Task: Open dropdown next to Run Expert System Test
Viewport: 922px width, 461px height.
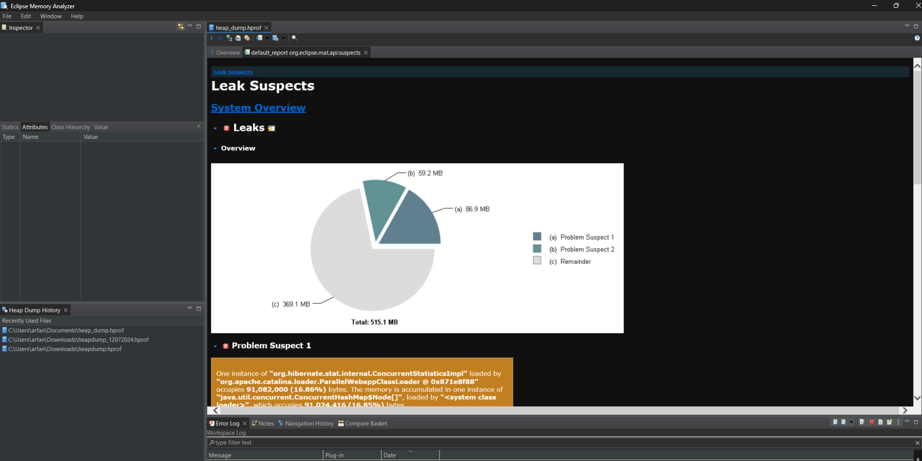Action: (x=267, y=38)
